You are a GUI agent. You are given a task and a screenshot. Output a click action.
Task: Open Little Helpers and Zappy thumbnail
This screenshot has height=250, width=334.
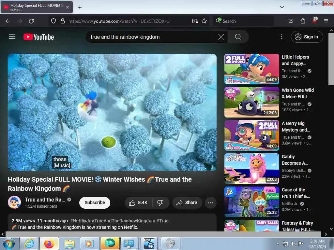coord(251,69)
